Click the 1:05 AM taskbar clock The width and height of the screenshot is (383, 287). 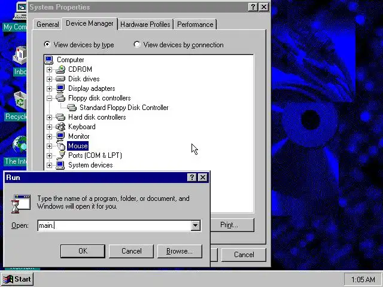tap(363, 279)
